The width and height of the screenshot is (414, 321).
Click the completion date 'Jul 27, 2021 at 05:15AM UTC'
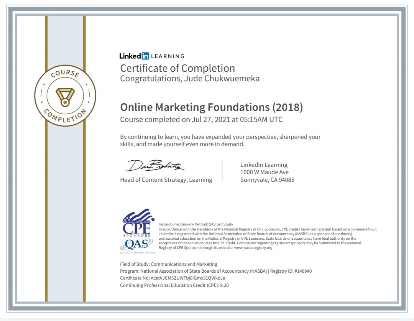click(x=237, y=119)
